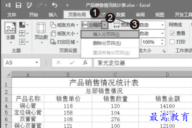The image size is (192, 128).
Task: Switch to the 审阅 tab
Action: [140, 15]
